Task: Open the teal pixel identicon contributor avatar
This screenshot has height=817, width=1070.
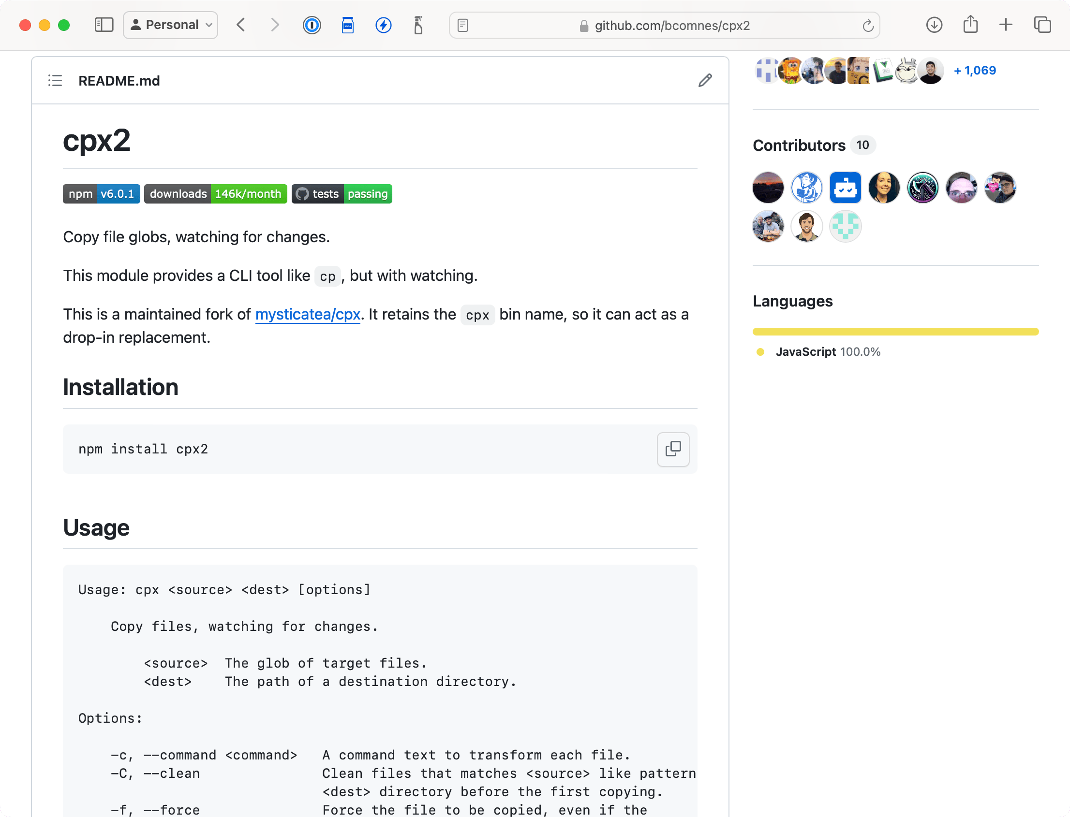Action: tap(846, 226)
